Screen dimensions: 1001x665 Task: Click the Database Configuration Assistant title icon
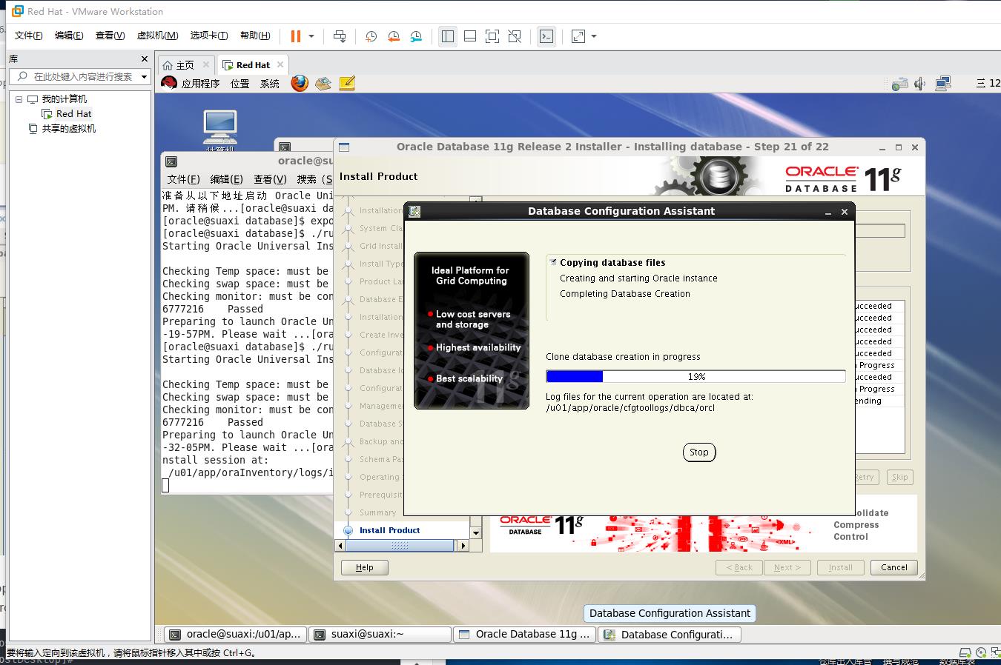[x=414, y=212]
